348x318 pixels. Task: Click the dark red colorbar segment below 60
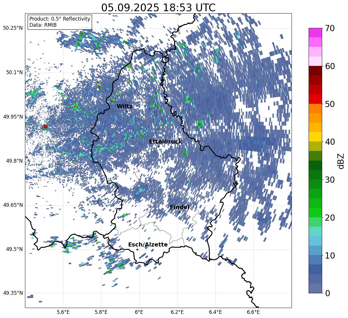(315, 71)
